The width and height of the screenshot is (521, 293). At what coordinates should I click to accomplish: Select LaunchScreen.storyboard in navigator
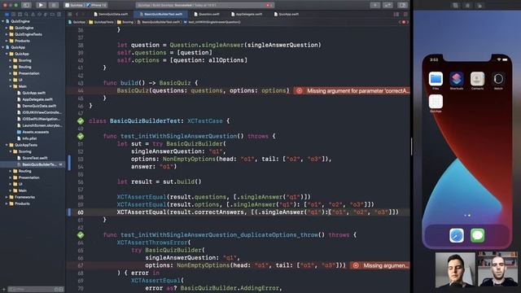tap(42, 125)
